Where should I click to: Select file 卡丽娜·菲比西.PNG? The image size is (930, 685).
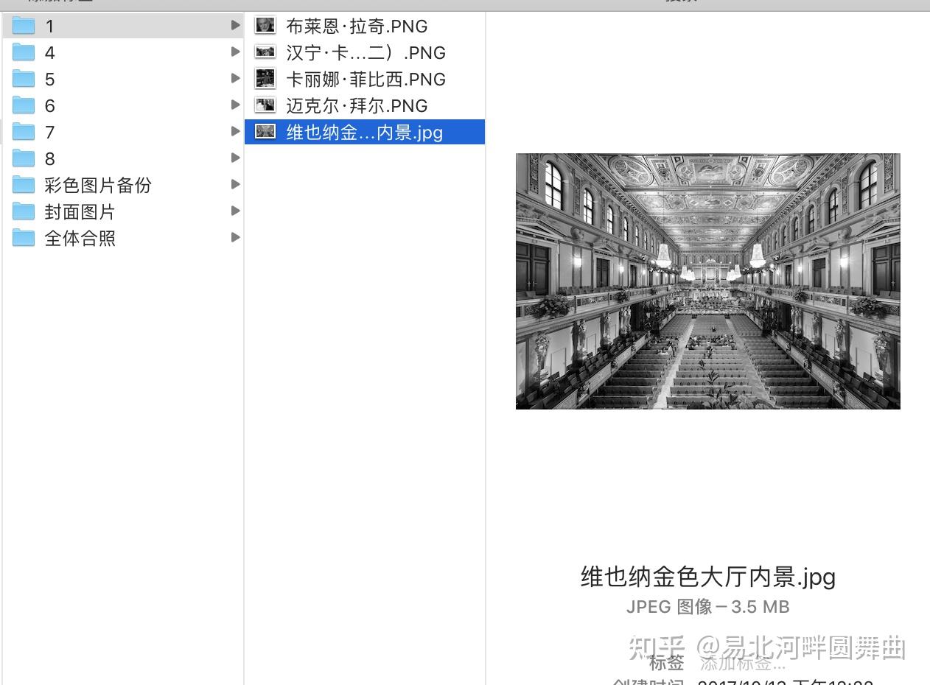coord(365,80)
